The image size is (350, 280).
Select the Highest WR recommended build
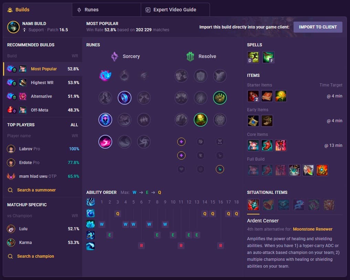43,83
